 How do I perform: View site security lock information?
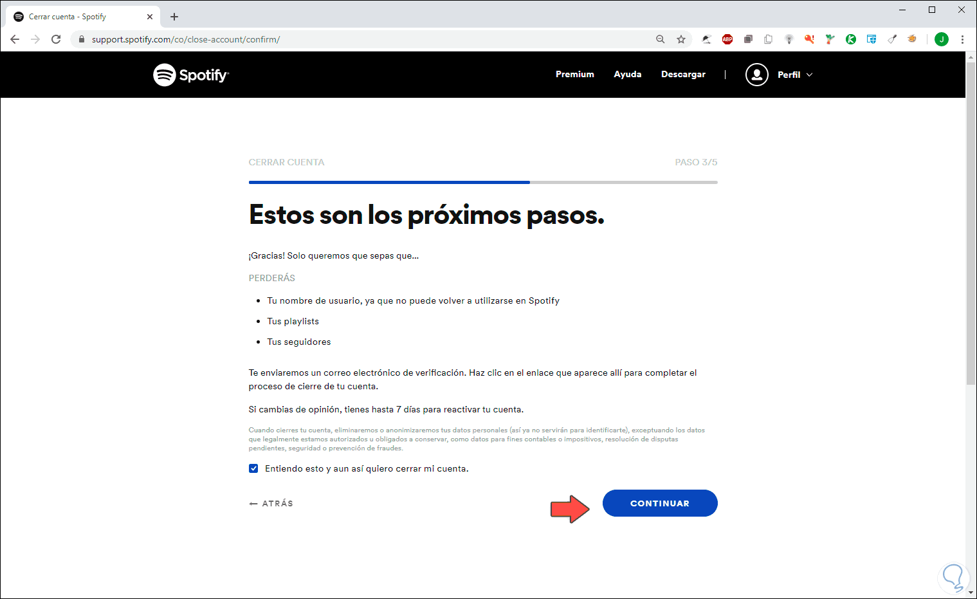[82, 39]
